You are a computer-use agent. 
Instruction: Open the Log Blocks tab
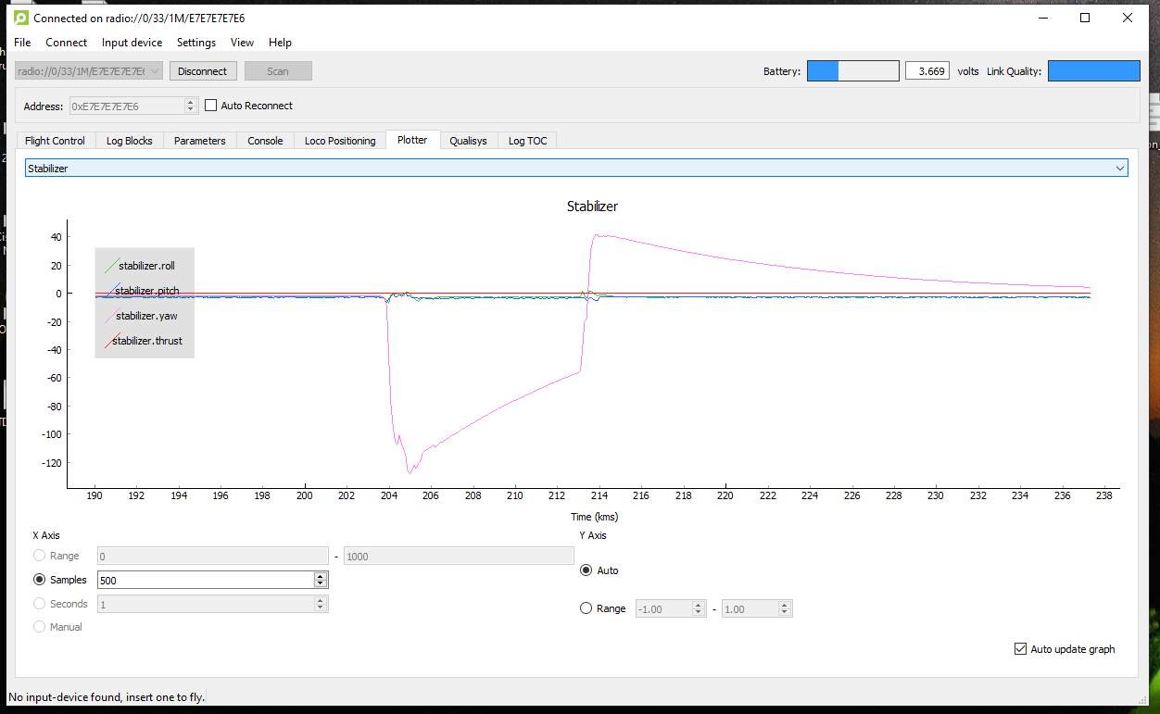coord(129,141)
